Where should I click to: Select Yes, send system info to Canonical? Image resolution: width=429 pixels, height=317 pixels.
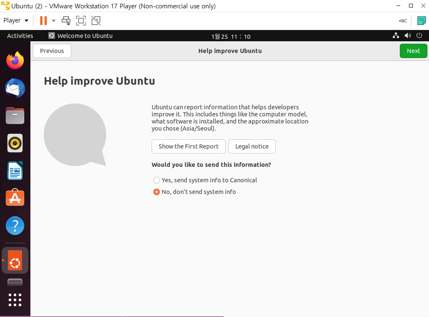coord(205,180)
